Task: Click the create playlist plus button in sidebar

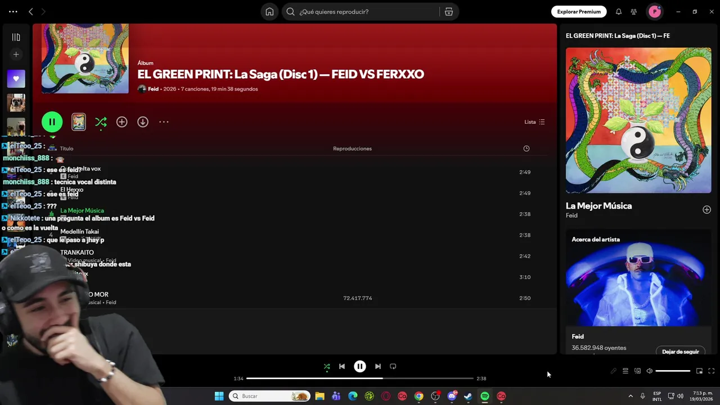Action: pyautogui.click(x=16, y=55)
